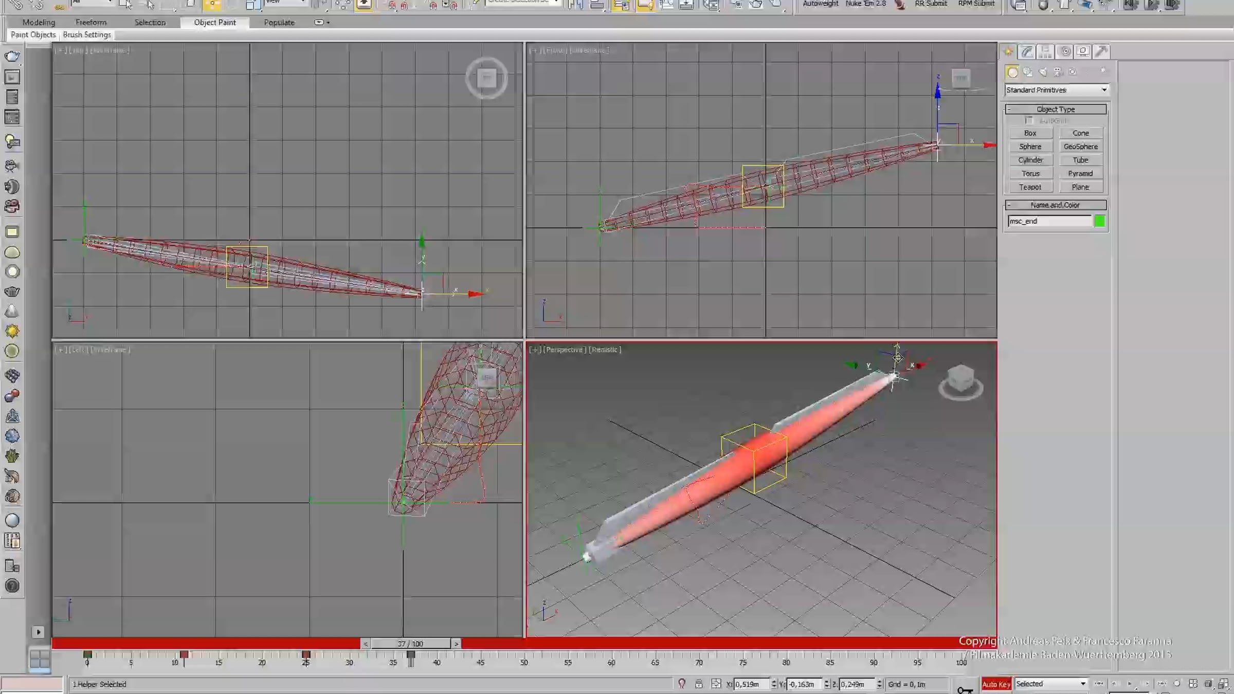Image resolution: width=1234 pixels, height=694 pixels.
Task: Click the green object color swatch
Action: tap(1099, 221)
